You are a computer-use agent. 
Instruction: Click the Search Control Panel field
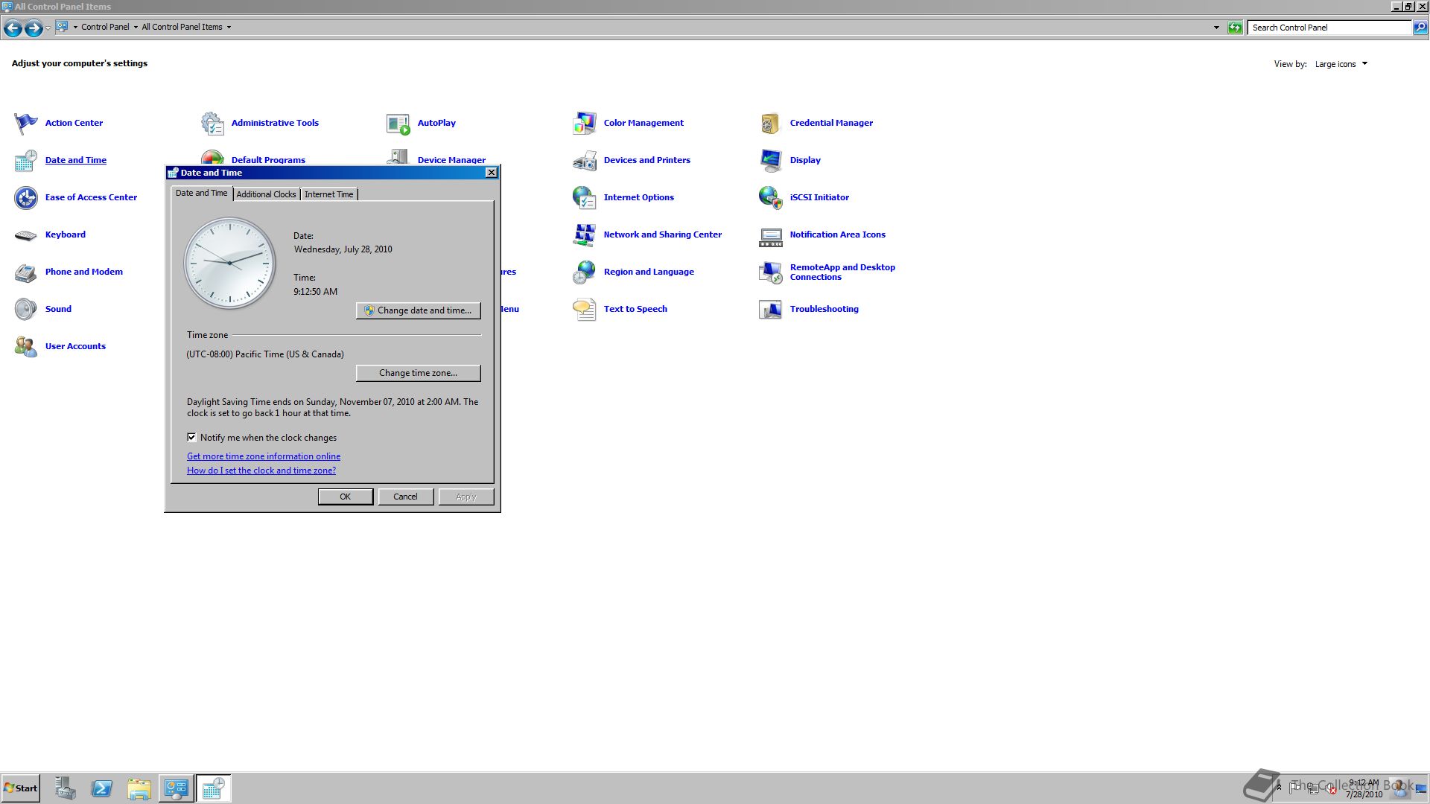point(1329,28)
